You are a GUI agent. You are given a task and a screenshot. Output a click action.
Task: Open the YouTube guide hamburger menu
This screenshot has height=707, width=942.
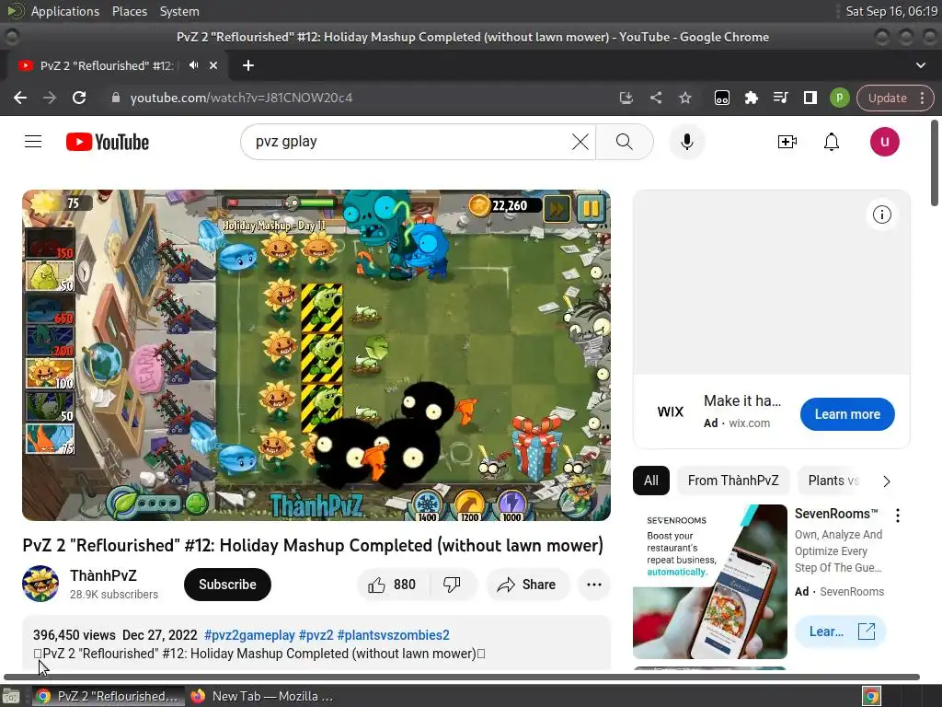tap(33, 142)
